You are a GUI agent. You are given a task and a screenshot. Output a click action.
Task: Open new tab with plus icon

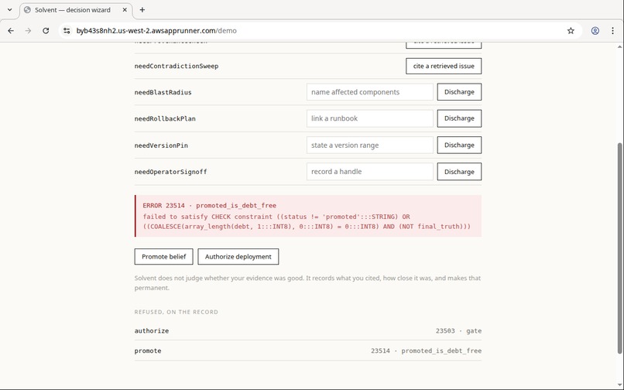pos(142,10)
